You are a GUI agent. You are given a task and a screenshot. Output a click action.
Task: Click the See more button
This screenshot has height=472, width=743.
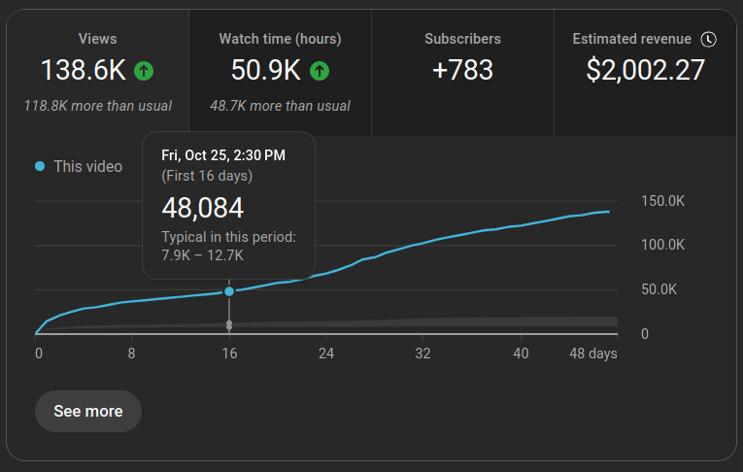pos(88,412)
